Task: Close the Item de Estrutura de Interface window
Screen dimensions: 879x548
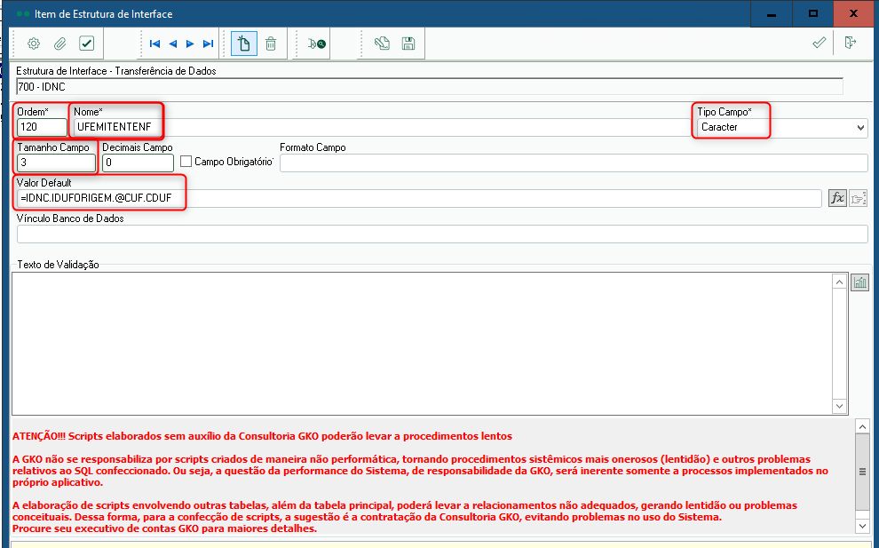Action: pos(853,14)
